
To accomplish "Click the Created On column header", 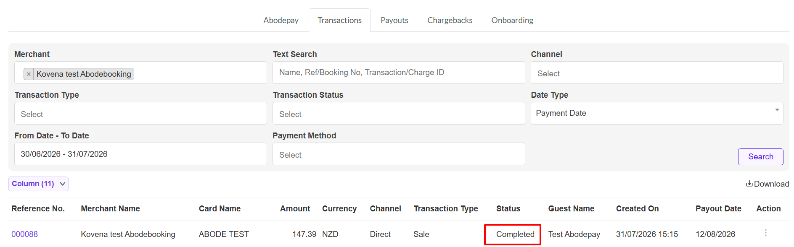I will click(x=637, y=209).
